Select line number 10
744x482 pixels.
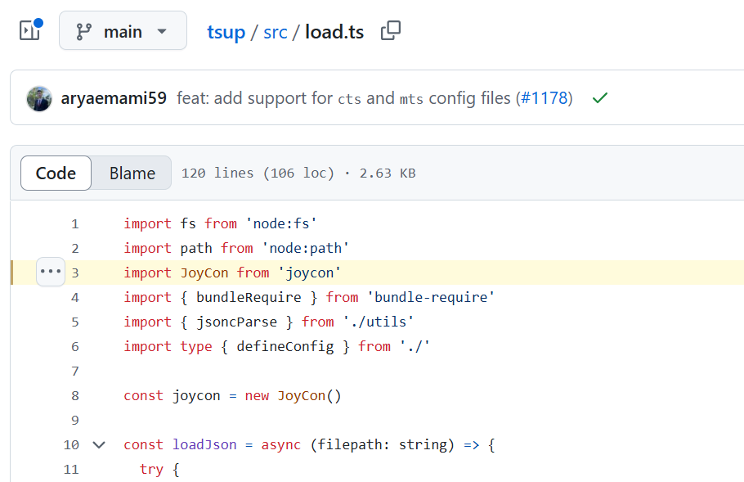(71, 445)
